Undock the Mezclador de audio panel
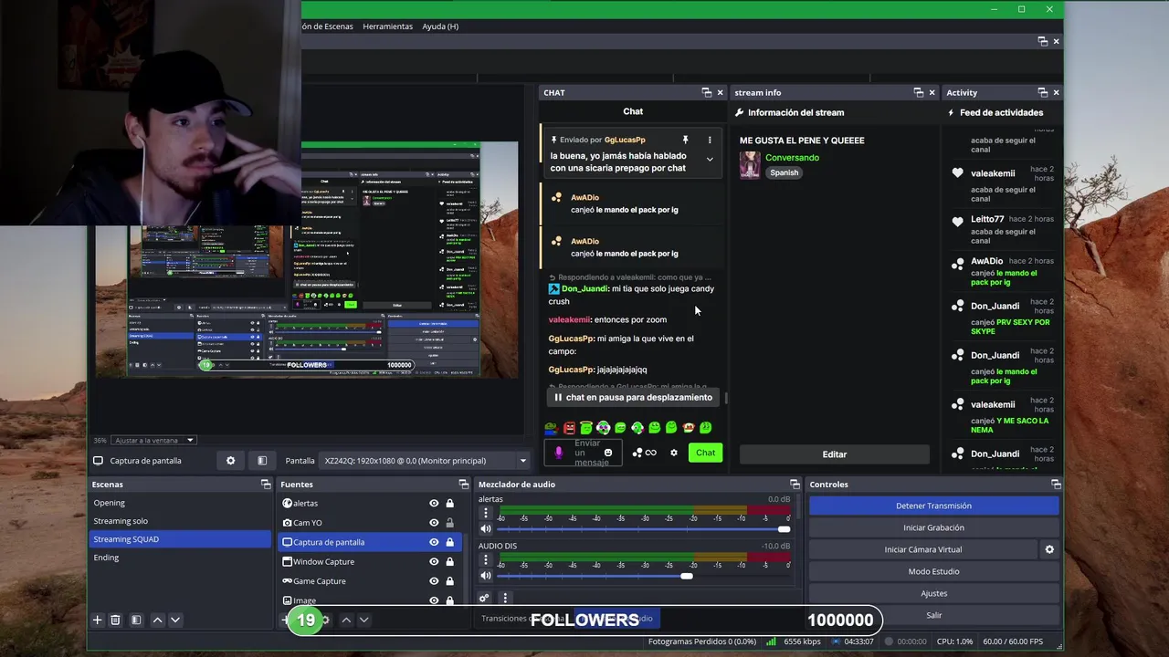 pos(795,485)
